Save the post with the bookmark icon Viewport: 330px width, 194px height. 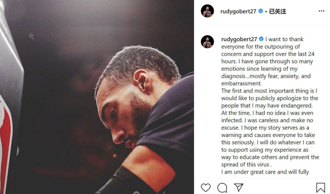[x=321, y=188]
